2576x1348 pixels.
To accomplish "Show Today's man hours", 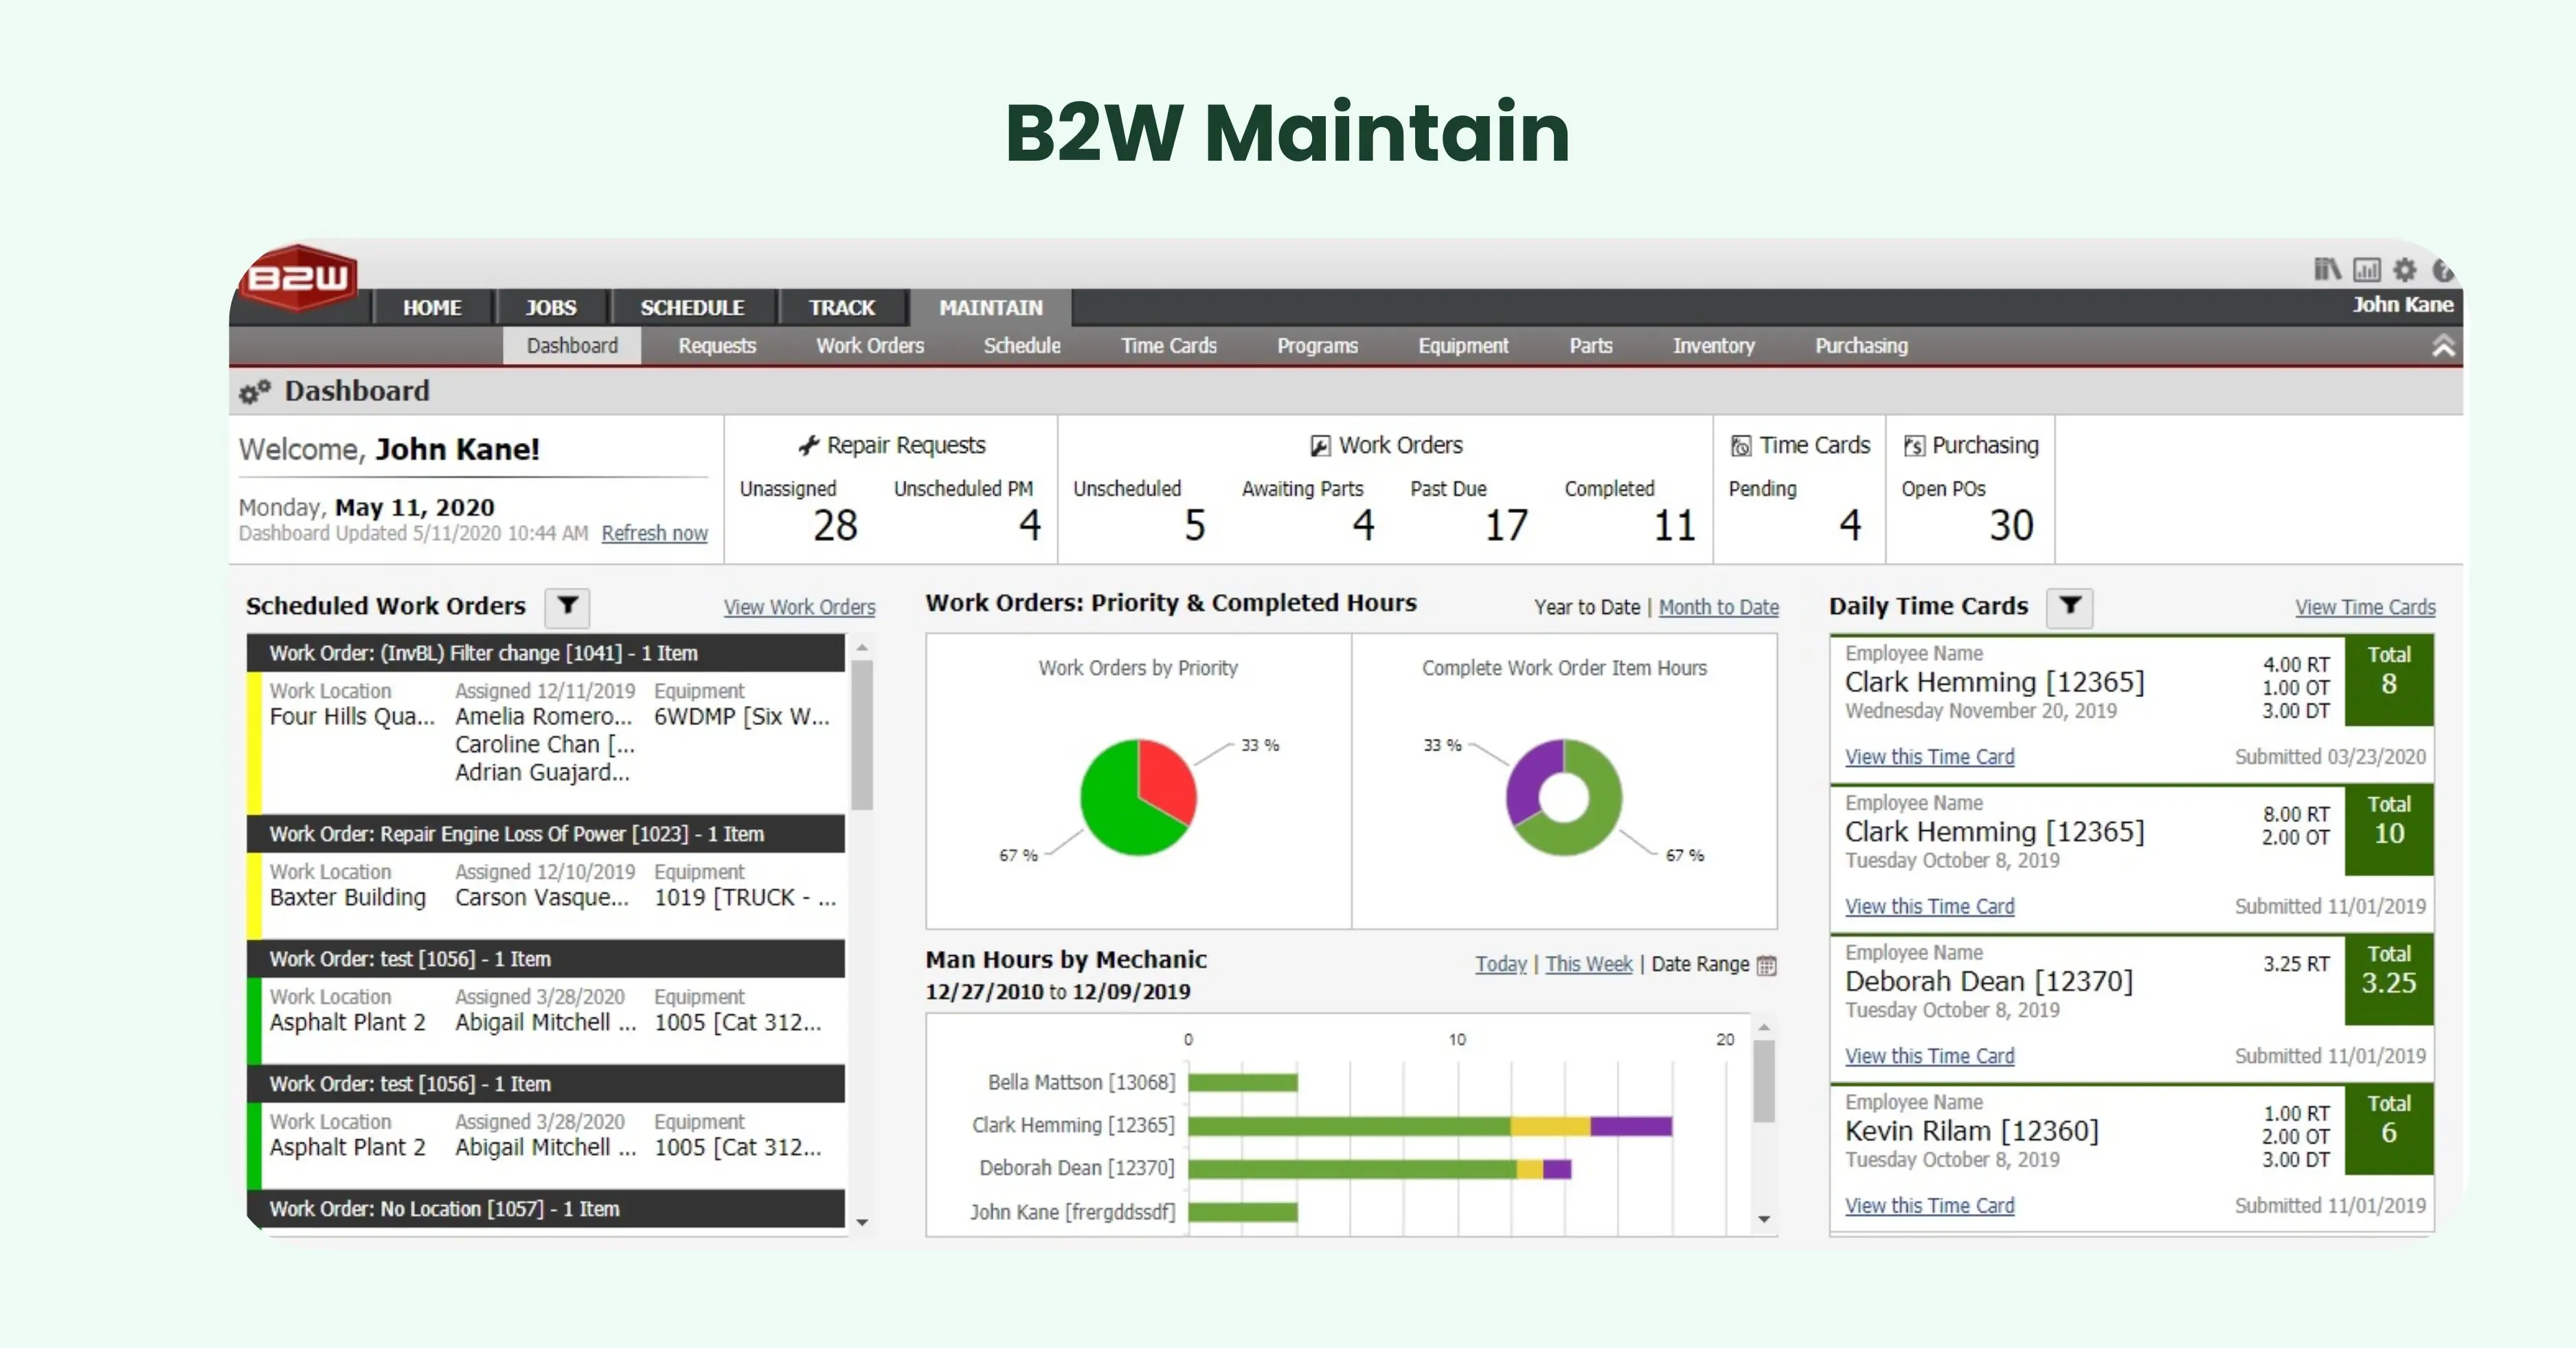I will pyautogui.click(x=1501, y=964).
